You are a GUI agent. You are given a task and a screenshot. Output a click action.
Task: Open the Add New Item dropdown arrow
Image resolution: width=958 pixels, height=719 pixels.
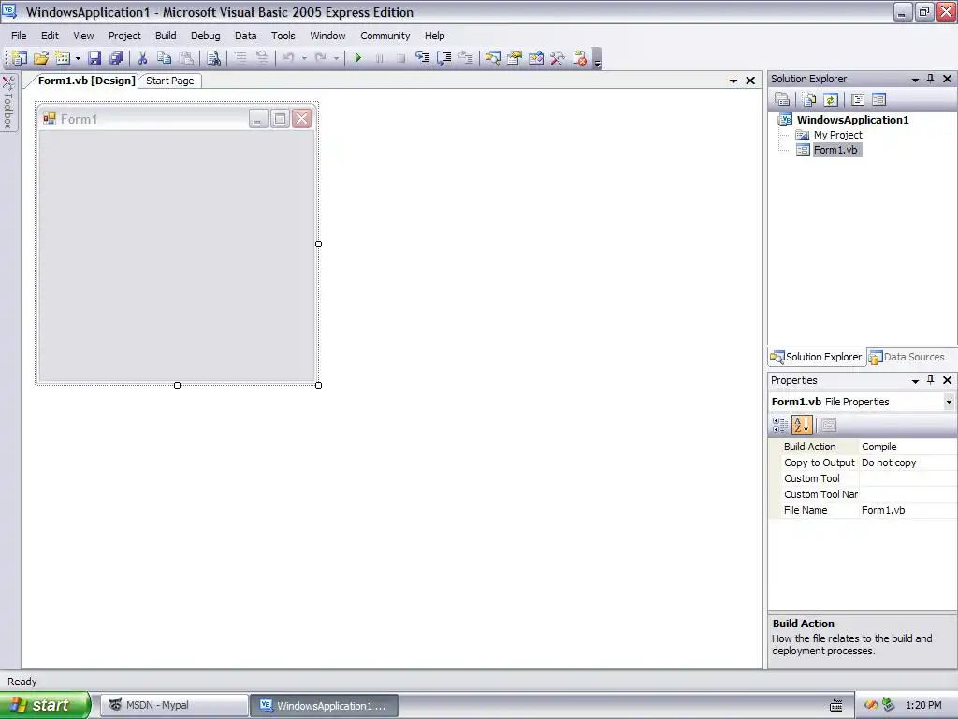click(x=78, y=58)
